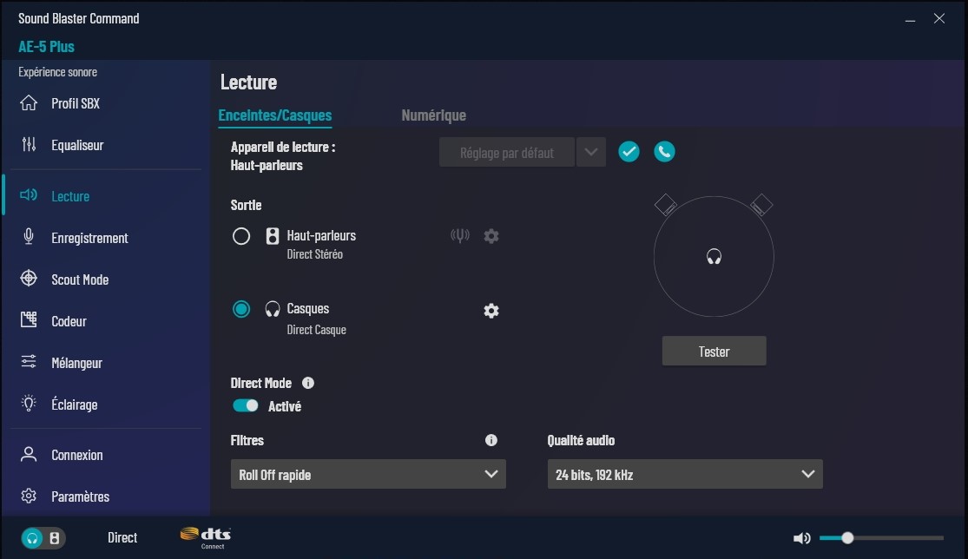
Task: Close the Sound Blaster Command window
Action: point(939,18)
